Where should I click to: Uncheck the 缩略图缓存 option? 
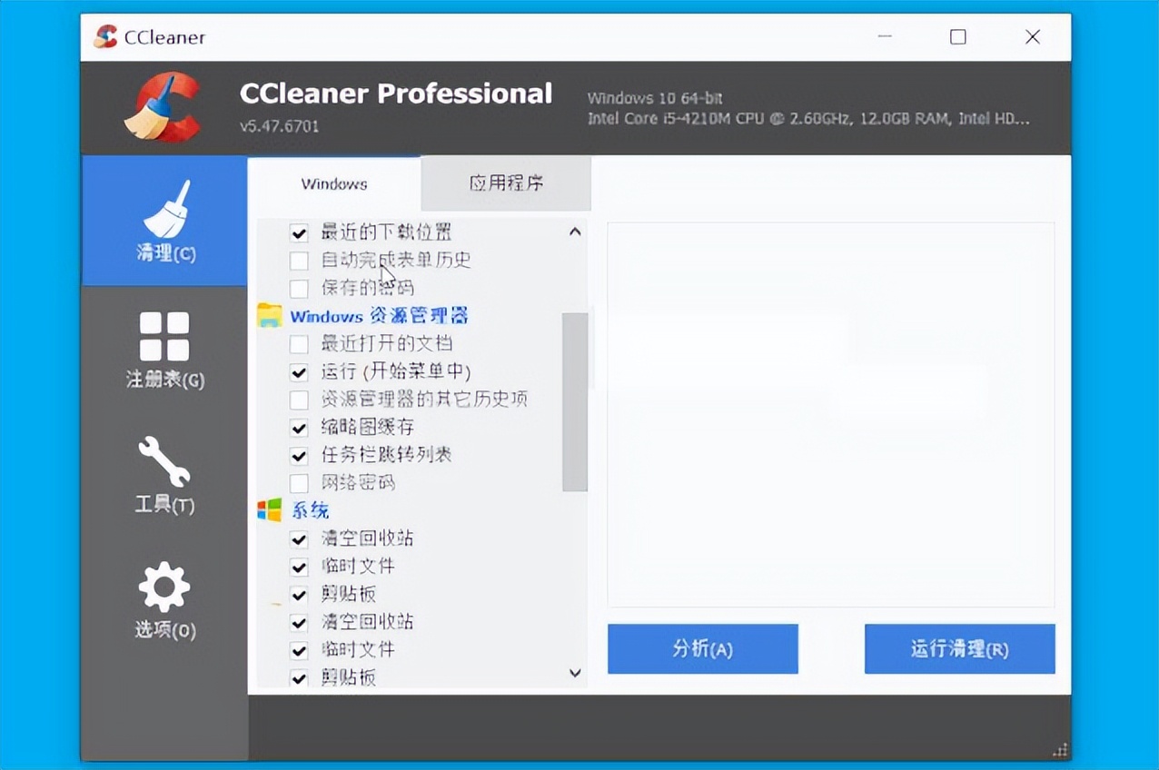299,428
